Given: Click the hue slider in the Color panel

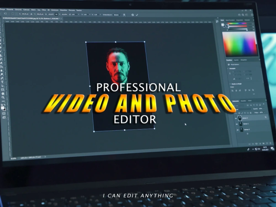Looking at the screenshot, I should coord(237,23).
